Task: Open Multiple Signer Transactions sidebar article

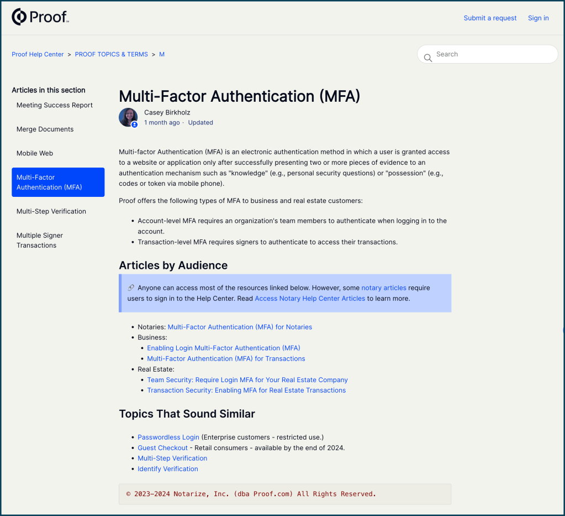Action: coord(40,241)
